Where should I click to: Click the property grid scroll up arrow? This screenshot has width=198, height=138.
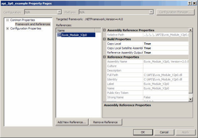190,30
